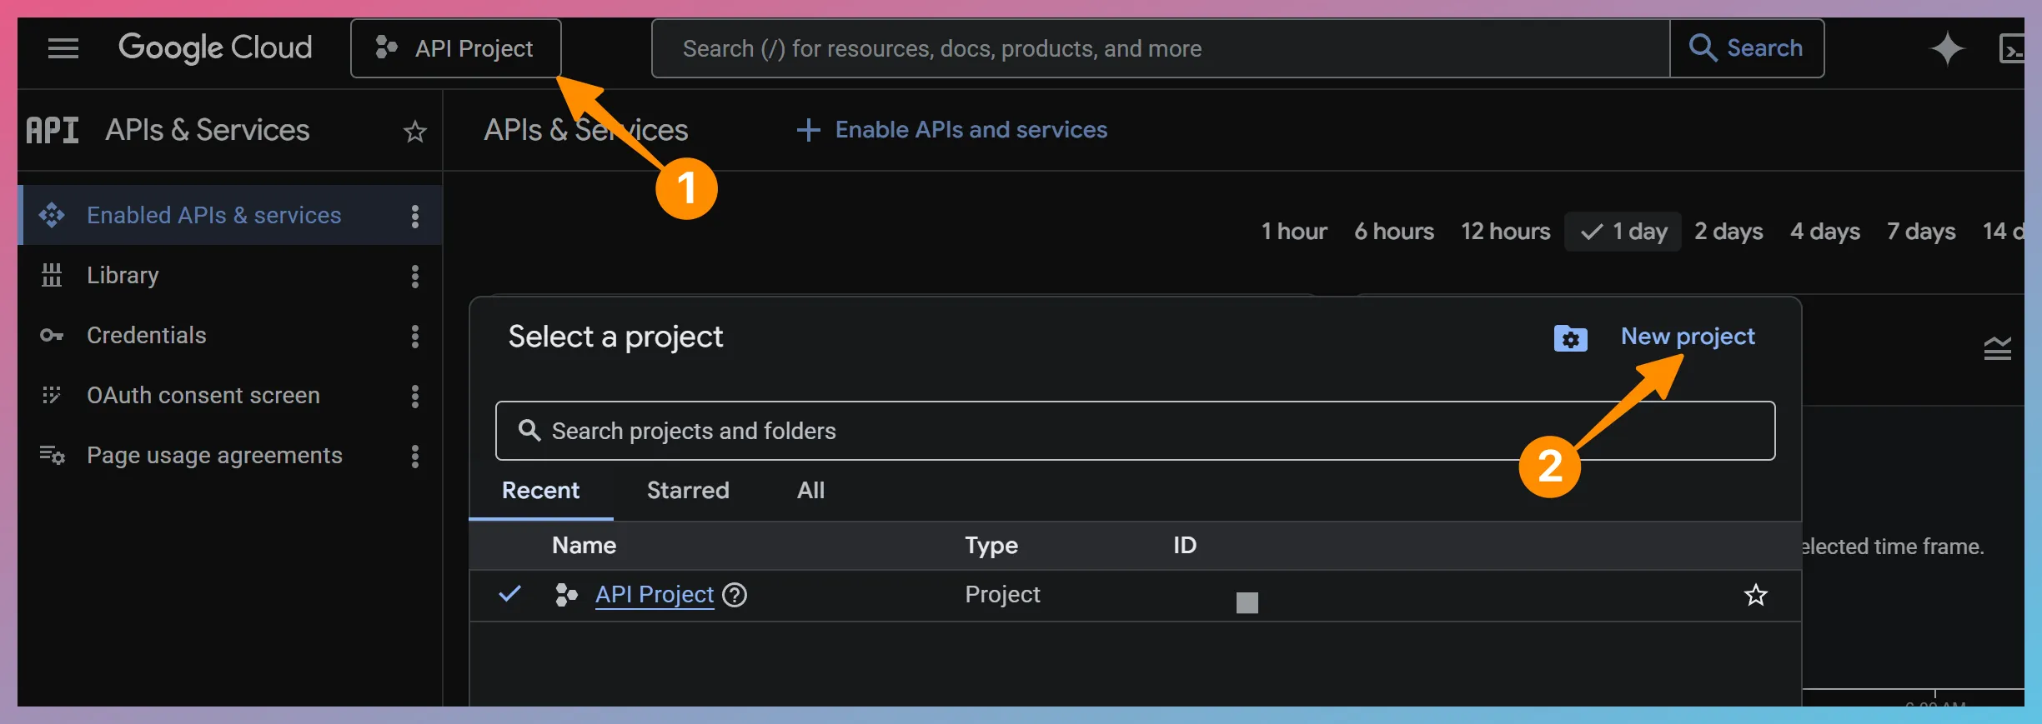Select the 1 day time range
2042x724 pixels.
point(1623,231)
